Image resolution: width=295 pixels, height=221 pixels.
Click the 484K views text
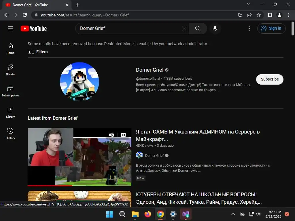pyautogui.click(x=145, y=145)
